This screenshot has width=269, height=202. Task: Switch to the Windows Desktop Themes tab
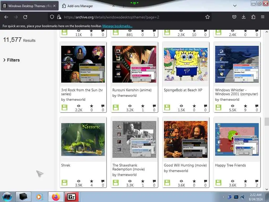tap(29, 6)
